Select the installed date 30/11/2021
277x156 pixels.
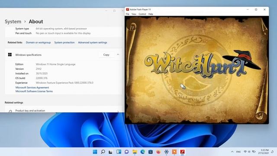point(42,73)
